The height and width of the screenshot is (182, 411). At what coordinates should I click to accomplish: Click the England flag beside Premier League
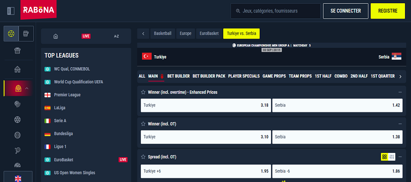tap(48, 95)
